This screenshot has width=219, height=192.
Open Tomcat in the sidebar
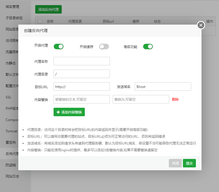point(11,131)
